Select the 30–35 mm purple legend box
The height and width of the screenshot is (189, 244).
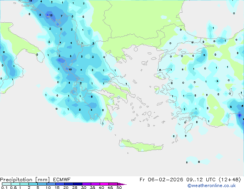(87, 184)
